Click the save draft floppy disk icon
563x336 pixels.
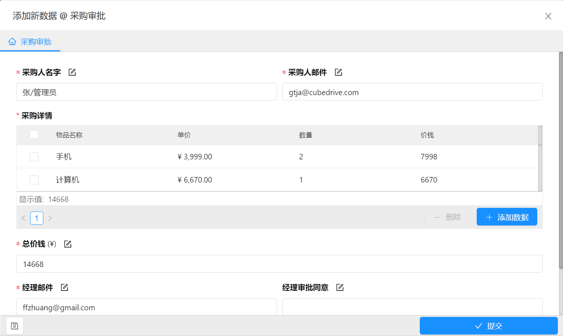tap(15, 326)
